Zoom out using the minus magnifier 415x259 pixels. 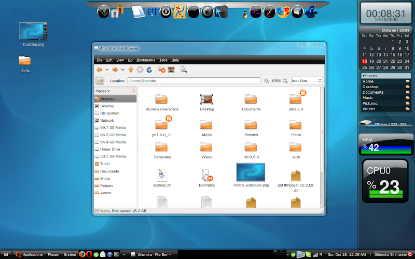[266, 81]
